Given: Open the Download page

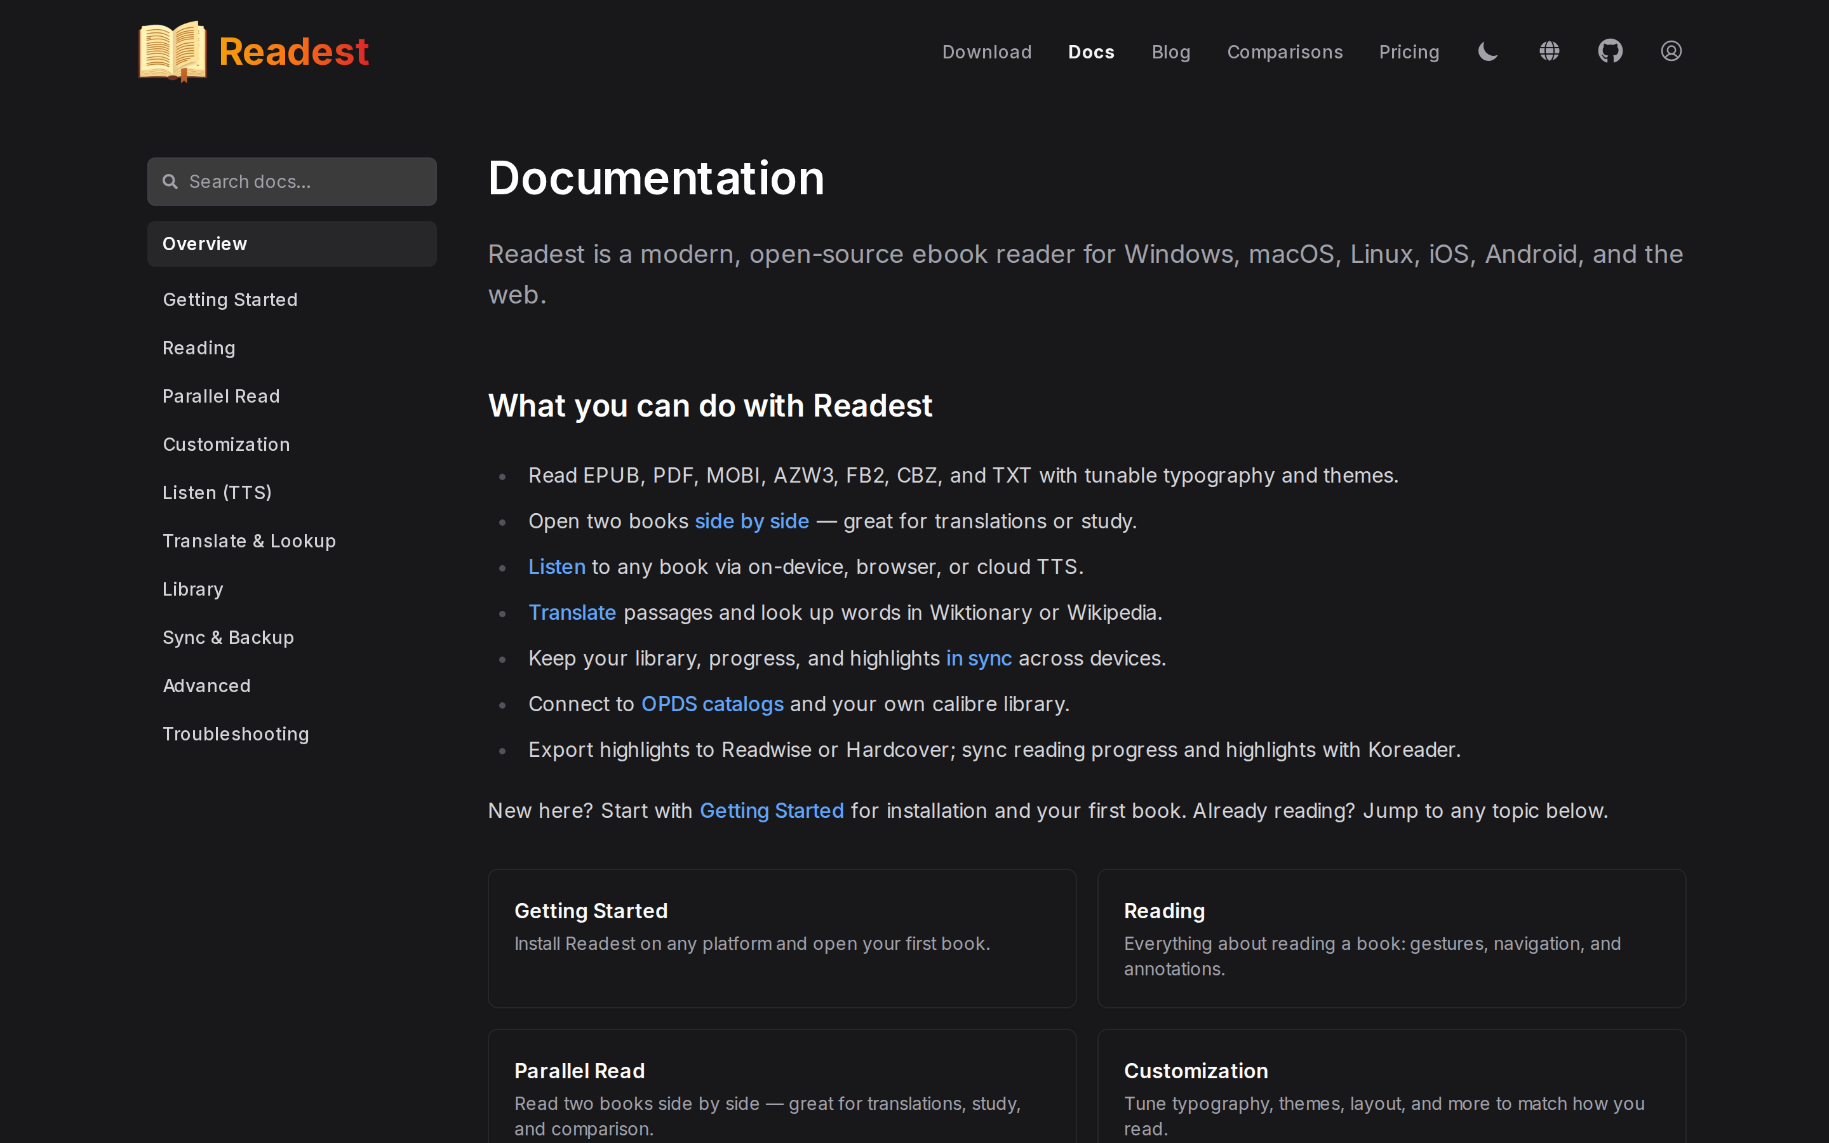Looking at the screenshot, I should coord(986,51).
